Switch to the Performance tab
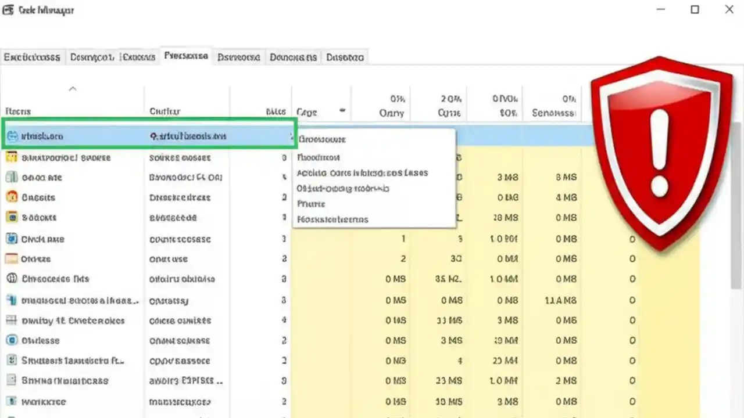This screenshot has width=744, height=418. click(186, 57)
